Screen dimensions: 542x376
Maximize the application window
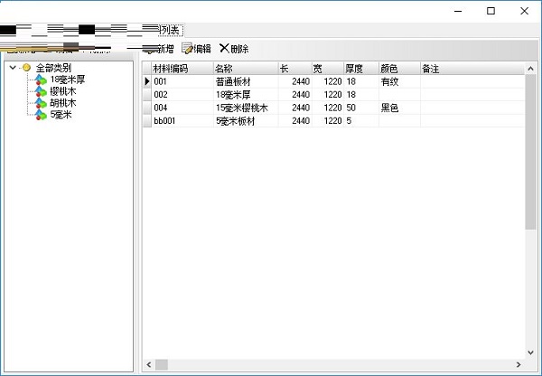tap(491, 12)
